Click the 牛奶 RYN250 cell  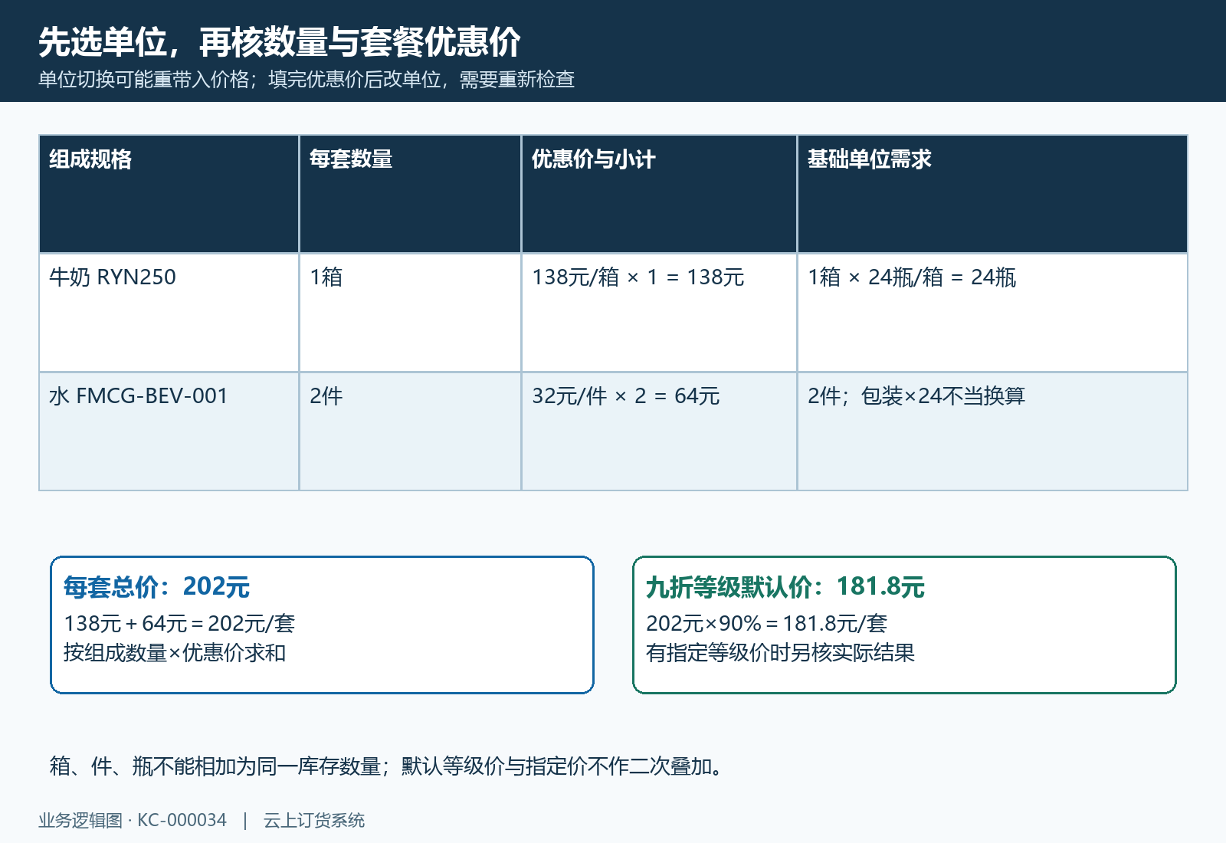point(169,313)
